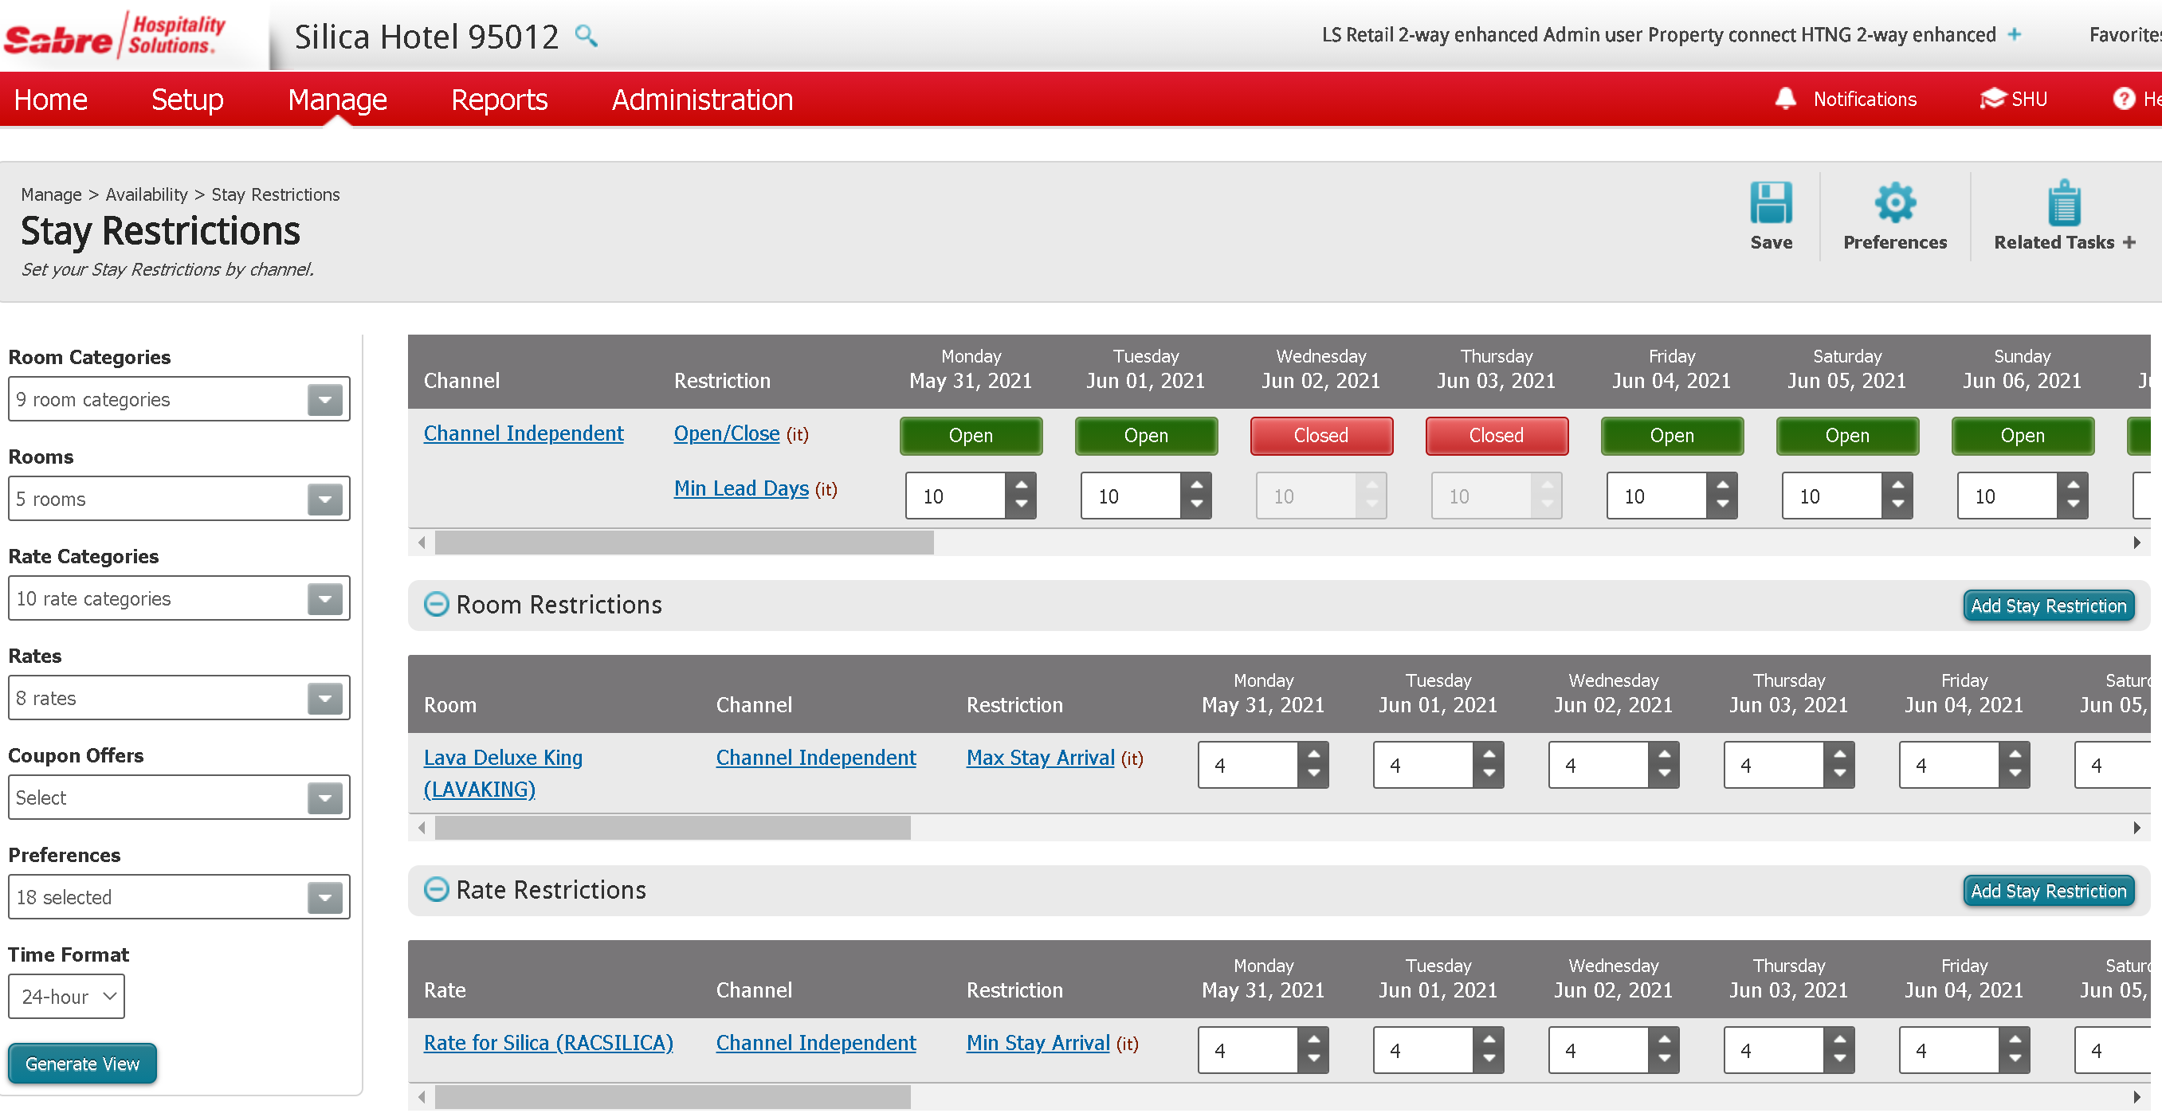Click the plus icon beside user roles

pyautogui.click(x=2015, y=34)
